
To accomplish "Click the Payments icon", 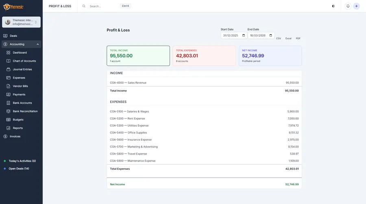I will [x=9, y=94].
